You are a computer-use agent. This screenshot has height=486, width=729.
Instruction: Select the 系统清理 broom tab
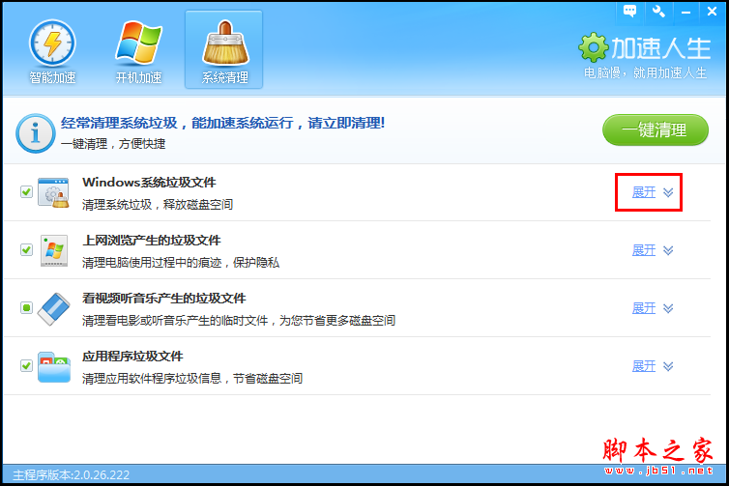pos(224,49)
